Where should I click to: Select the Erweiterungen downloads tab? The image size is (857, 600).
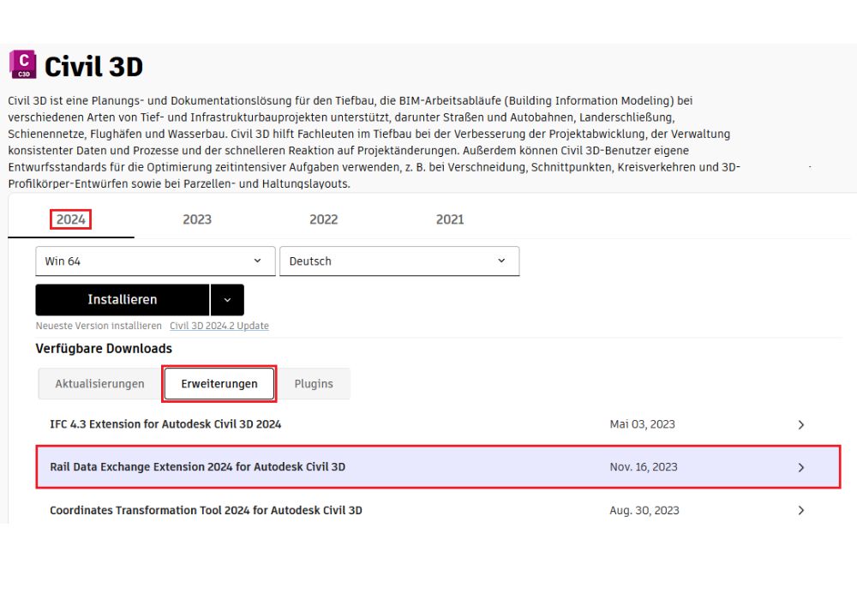[219, 384]
